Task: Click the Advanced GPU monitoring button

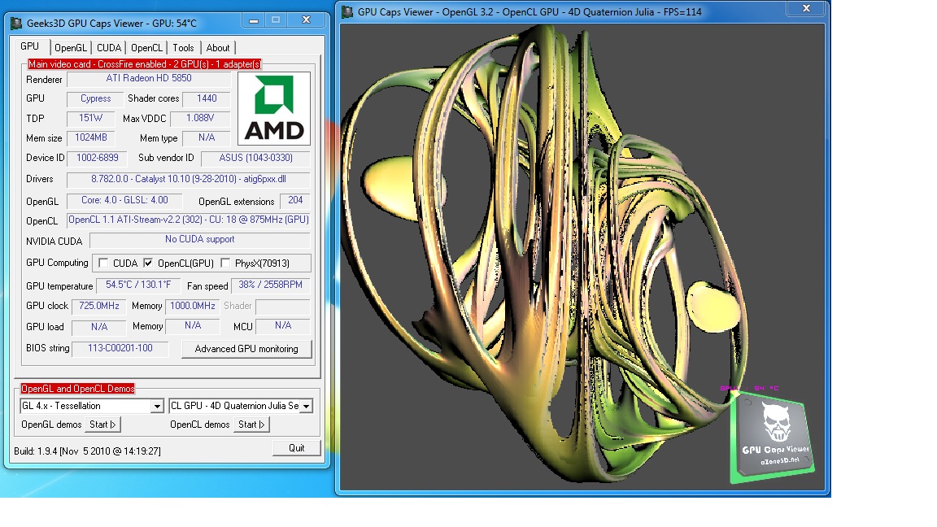Action: (246, 349)
